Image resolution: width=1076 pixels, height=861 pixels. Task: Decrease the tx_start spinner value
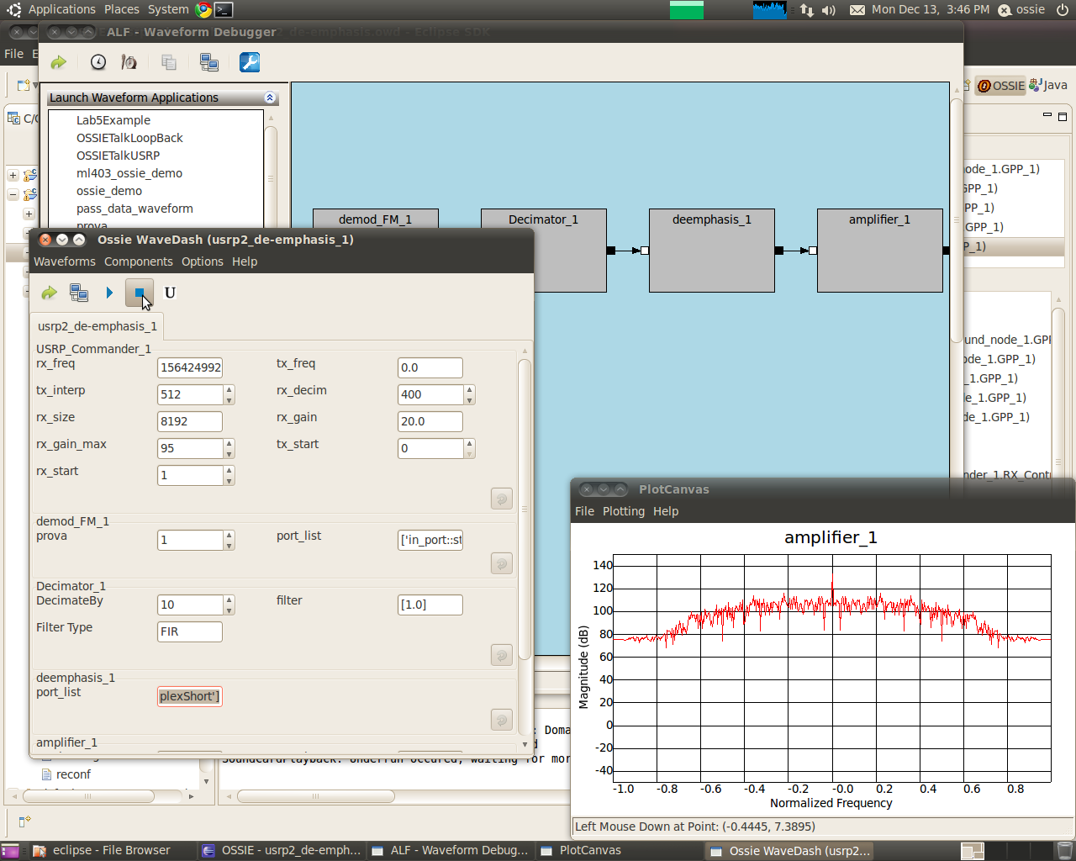pos(470,453)
